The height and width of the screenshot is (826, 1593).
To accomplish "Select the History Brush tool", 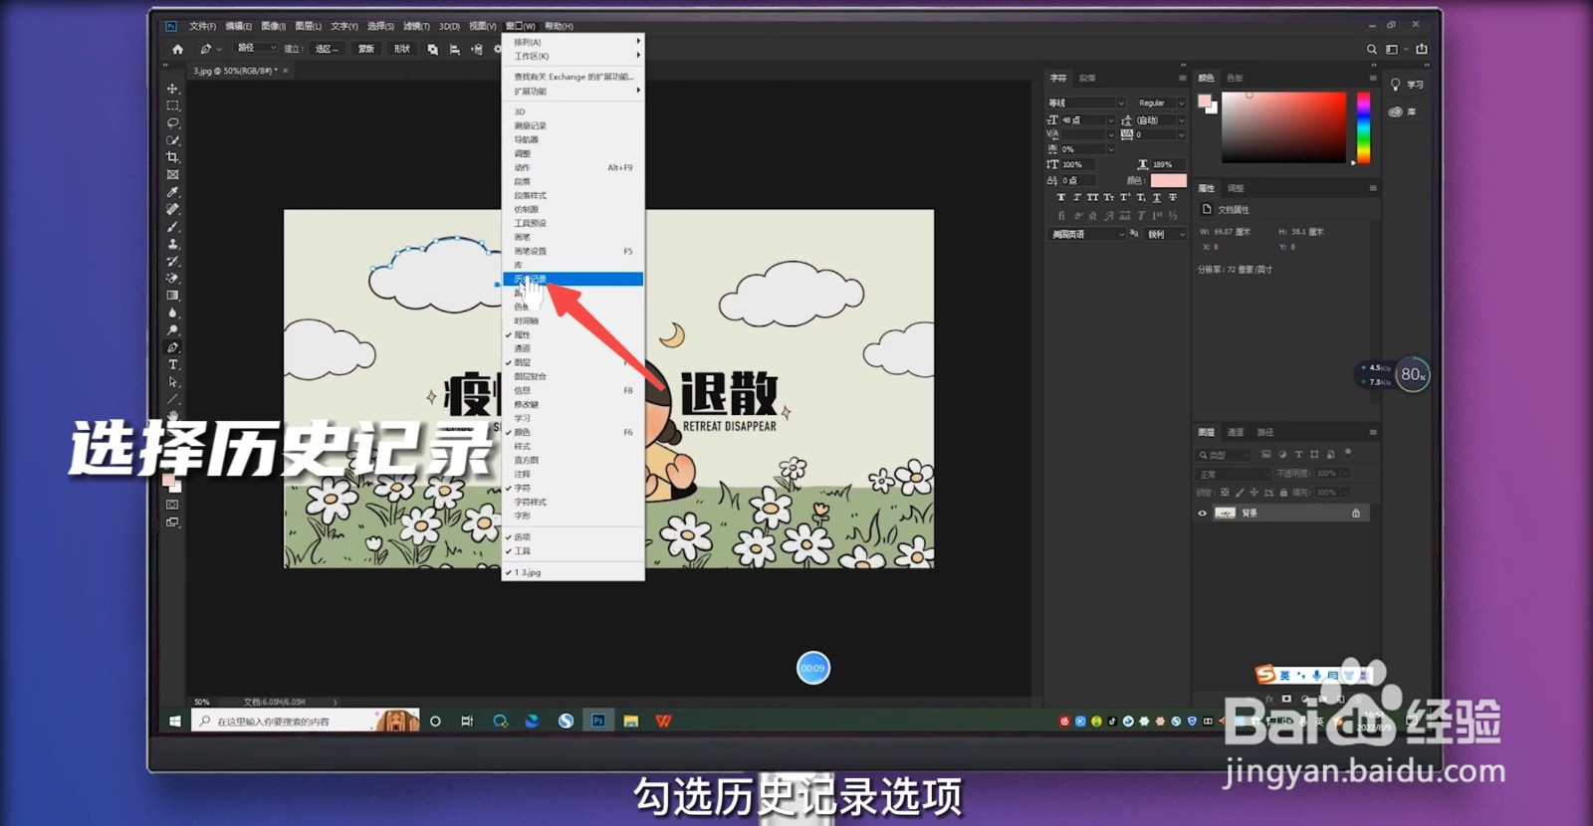I will pyautogui.click(x=172, y=261).
